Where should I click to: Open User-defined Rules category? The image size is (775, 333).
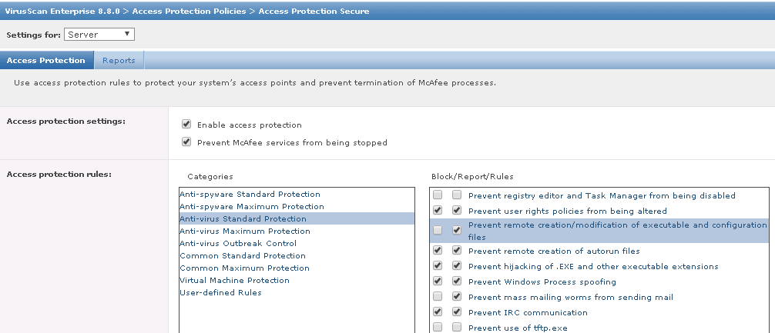click(220, 292)
